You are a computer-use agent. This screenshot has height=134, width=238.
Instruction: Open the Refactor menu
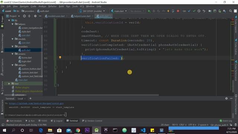52,6
